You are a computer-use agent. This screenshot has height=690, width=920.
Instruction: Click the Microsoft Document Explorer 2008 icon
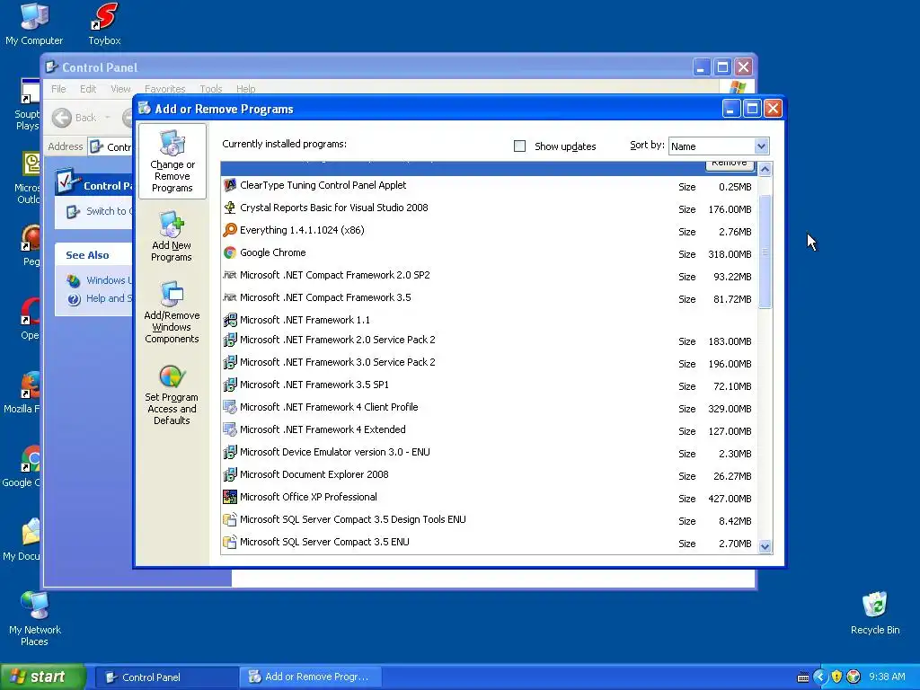pos(230,474)
